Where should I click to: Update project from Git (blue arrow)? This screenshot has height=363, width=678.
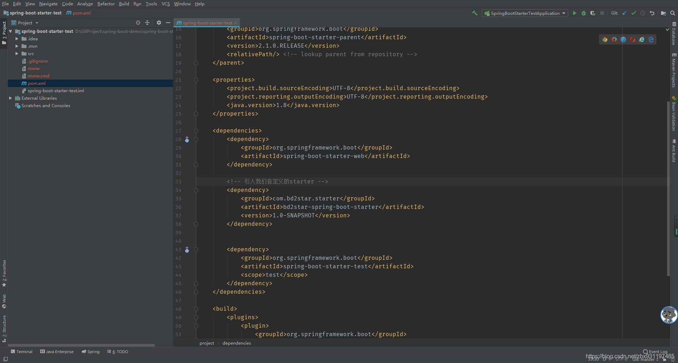point(624,13)
